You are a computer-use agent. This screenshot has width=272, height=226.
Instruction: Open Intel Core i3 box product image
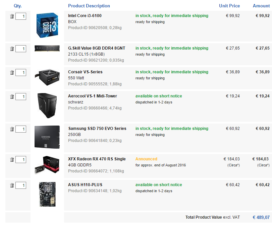pyautogui.click(x=47, y=25)
